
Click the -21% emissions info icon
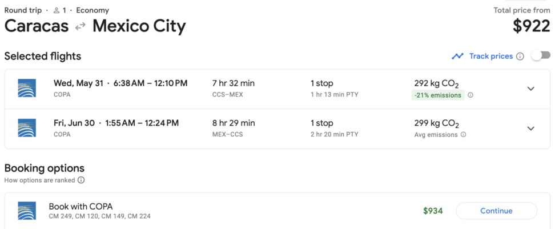tap(470, 95)
